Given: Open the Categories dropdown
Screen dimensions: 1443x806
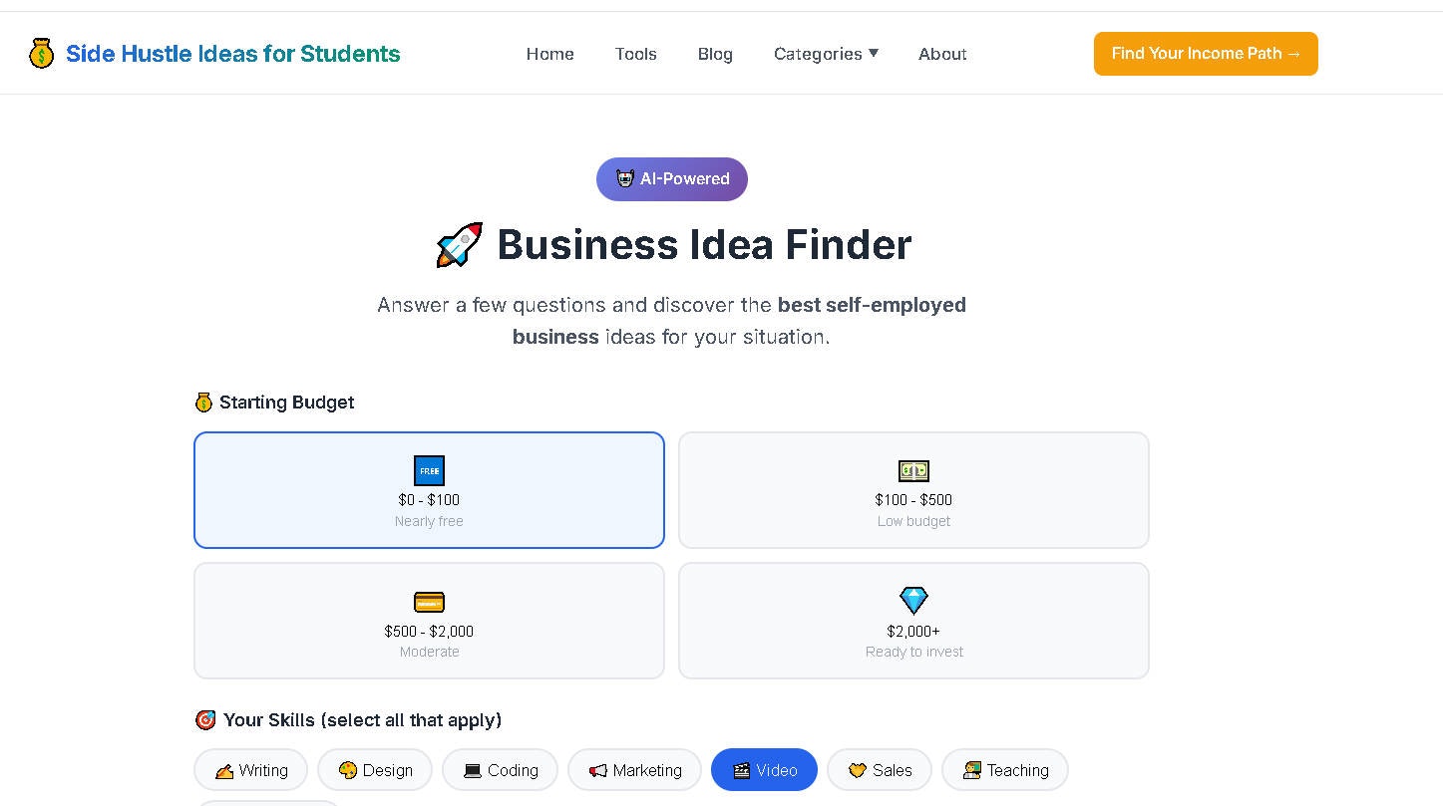Looking at the screenshot, I should (x=826, y=54).
